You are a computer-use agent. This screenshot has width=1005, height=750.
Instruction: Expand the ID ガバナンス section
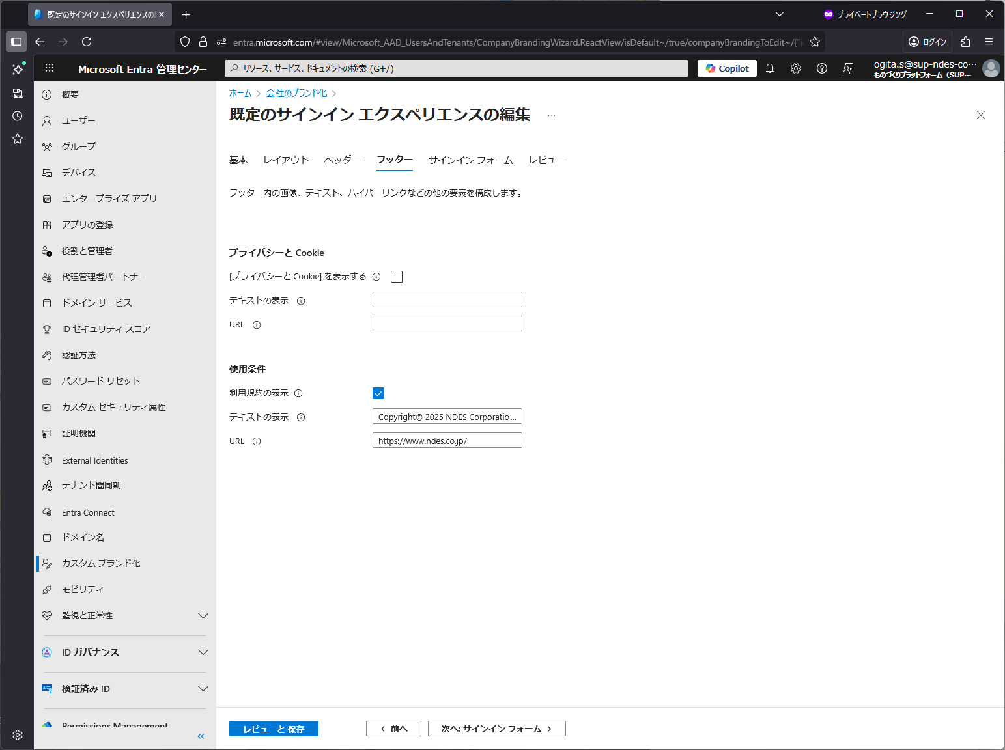[203, 652]
